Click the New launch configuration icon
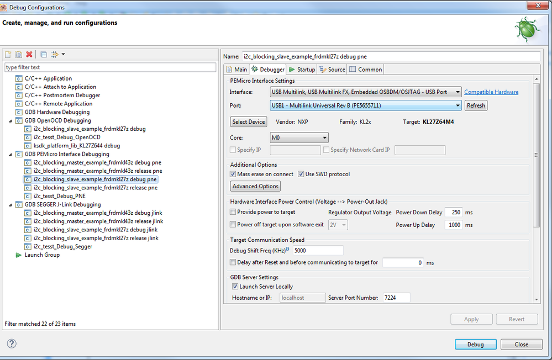Viewport: 552px width, 360px height. [x=8, y=54]
